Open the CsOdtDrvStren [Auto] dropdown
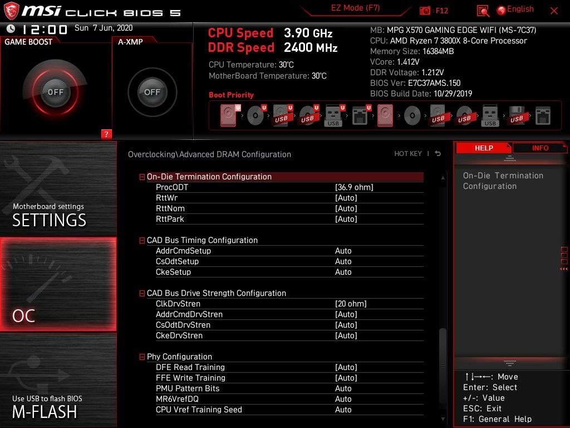 click(346, 325)
